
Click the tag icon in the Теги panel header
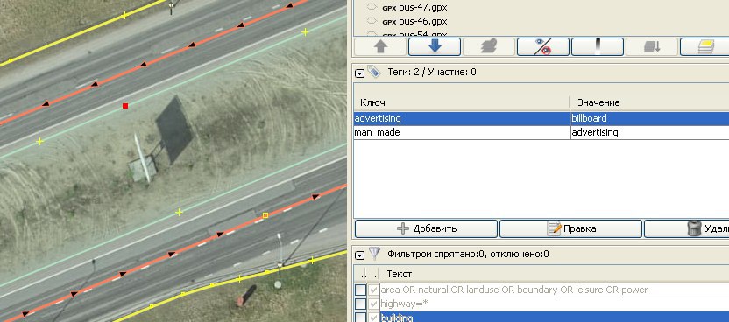(373, 72)
